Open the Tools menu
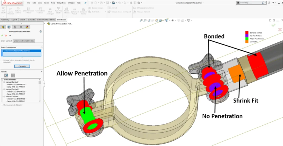 (53, 3)
